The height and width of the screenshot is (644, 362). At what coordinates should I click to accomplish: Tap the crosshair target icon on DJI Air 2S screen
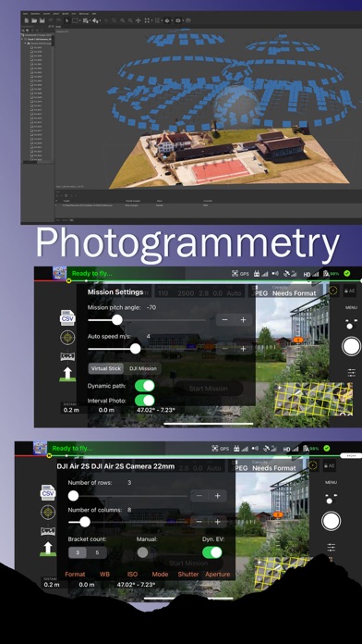(48, 513)
